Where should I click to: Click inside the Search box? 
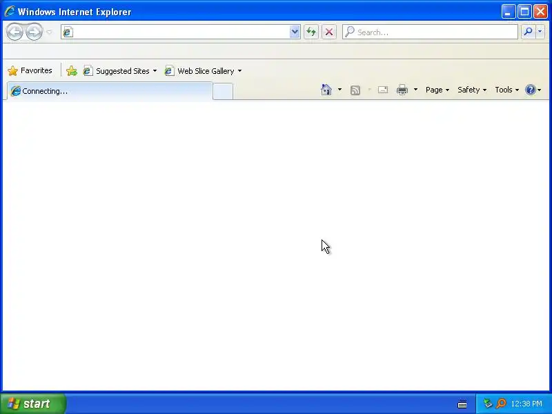pos(430,32)
